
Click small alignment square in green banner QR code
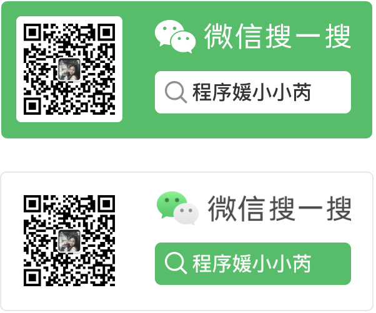point(99,99)
